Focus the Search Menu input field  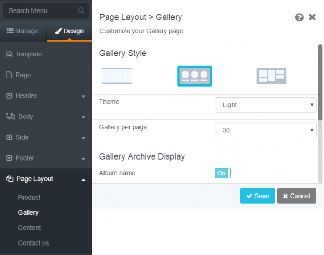[45, 10]
